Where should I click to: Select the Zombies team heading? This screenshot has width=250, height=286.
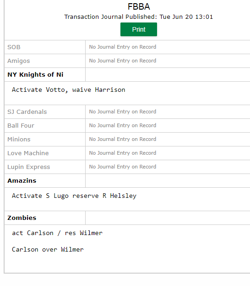pos(22,218)
